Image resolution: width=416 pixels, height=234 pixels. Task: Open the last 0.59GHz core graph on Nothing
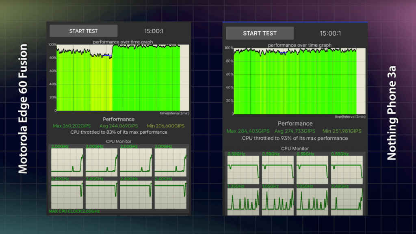347,170
